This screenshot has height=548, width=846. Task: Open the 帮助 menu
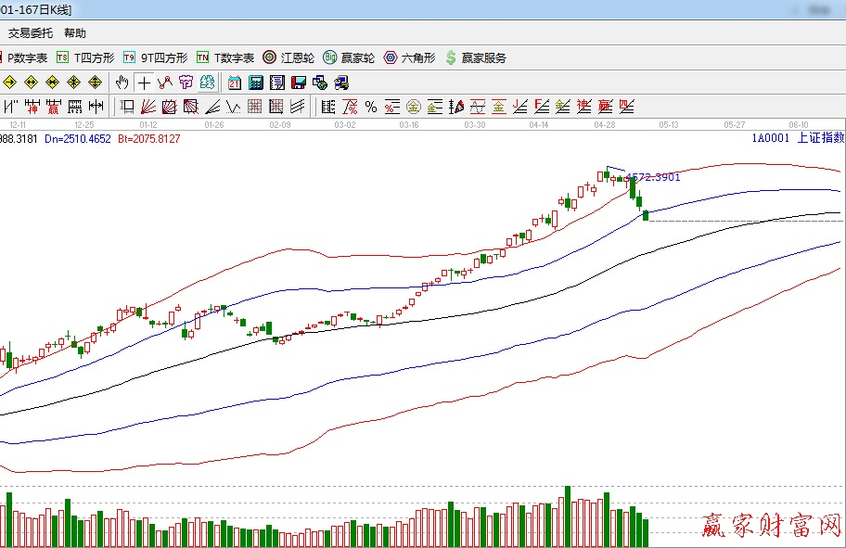tap(75, 33)
